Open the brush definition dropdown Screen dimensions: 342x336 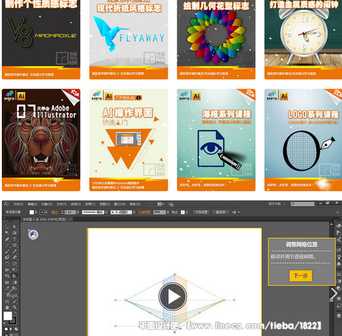[134, 212]
